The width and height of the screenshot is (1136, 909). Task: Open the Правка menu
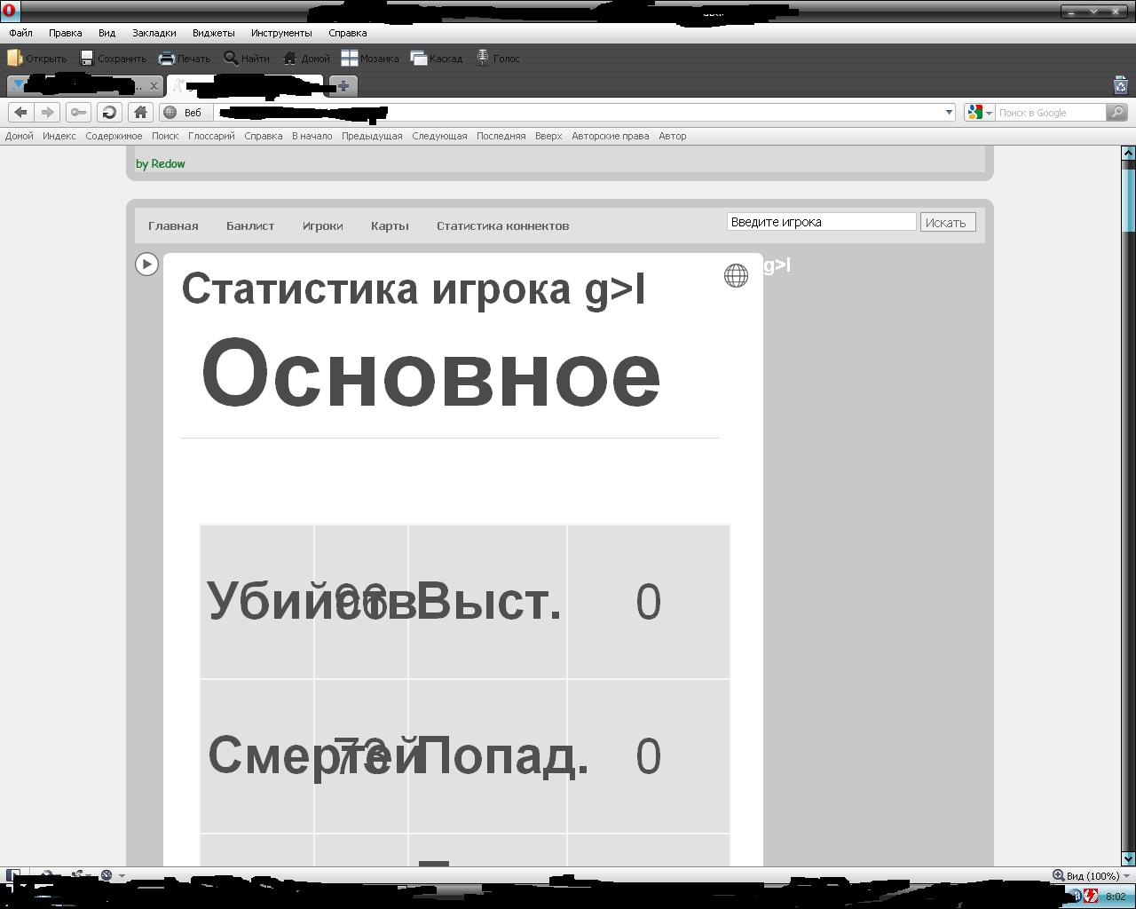click(x=66, y=33)
